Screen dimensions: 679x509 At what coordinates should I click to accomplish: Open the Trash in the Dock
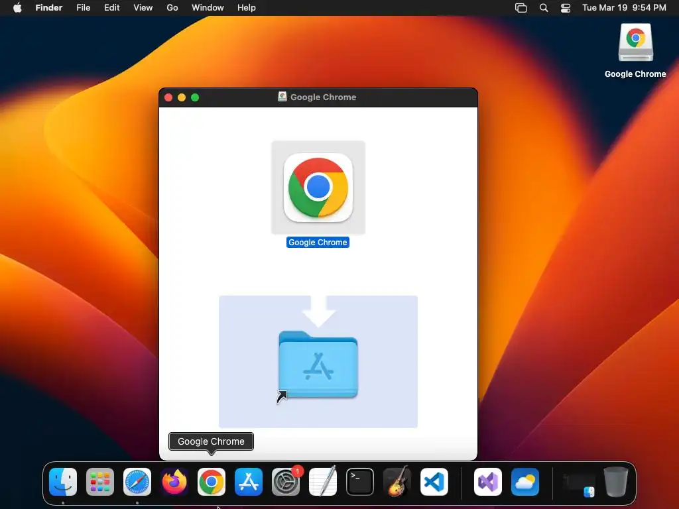pos(616,482)
